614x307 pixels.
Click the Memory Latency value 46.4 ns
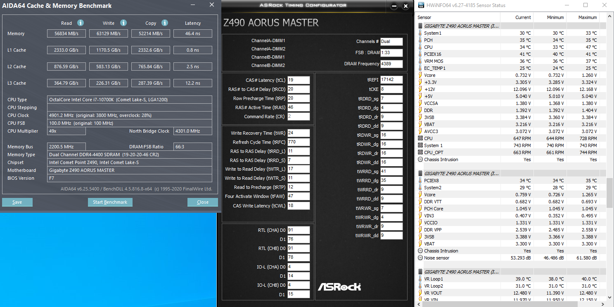click(x=193, y=33)
